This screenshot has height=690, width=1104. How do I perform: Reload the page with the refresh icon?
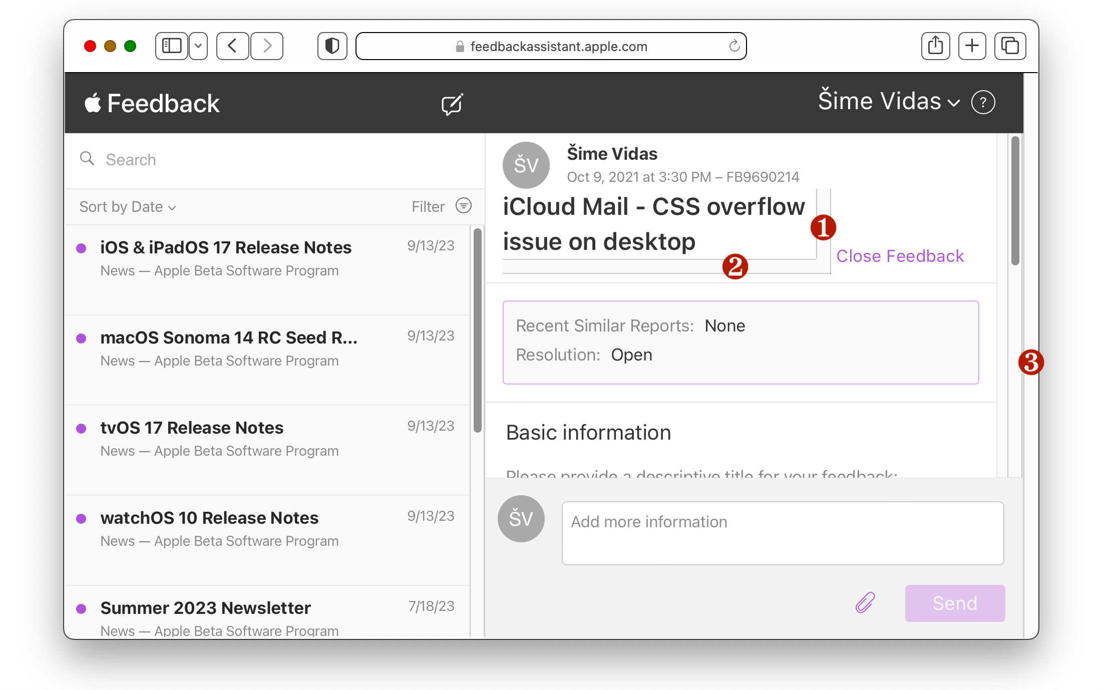pos(734,46)
